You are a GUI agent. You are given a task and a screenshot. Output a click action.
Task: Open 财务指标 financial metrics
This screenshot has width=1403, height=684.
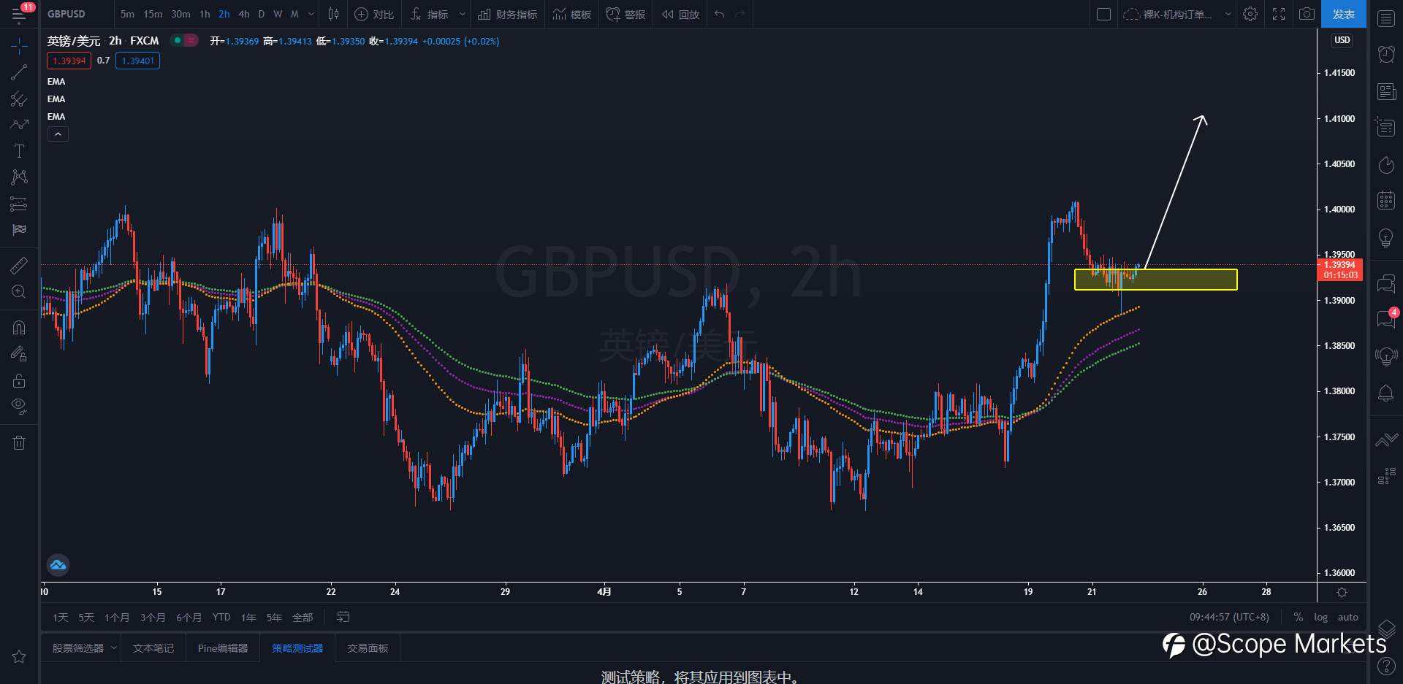click(x=507, y=14)
